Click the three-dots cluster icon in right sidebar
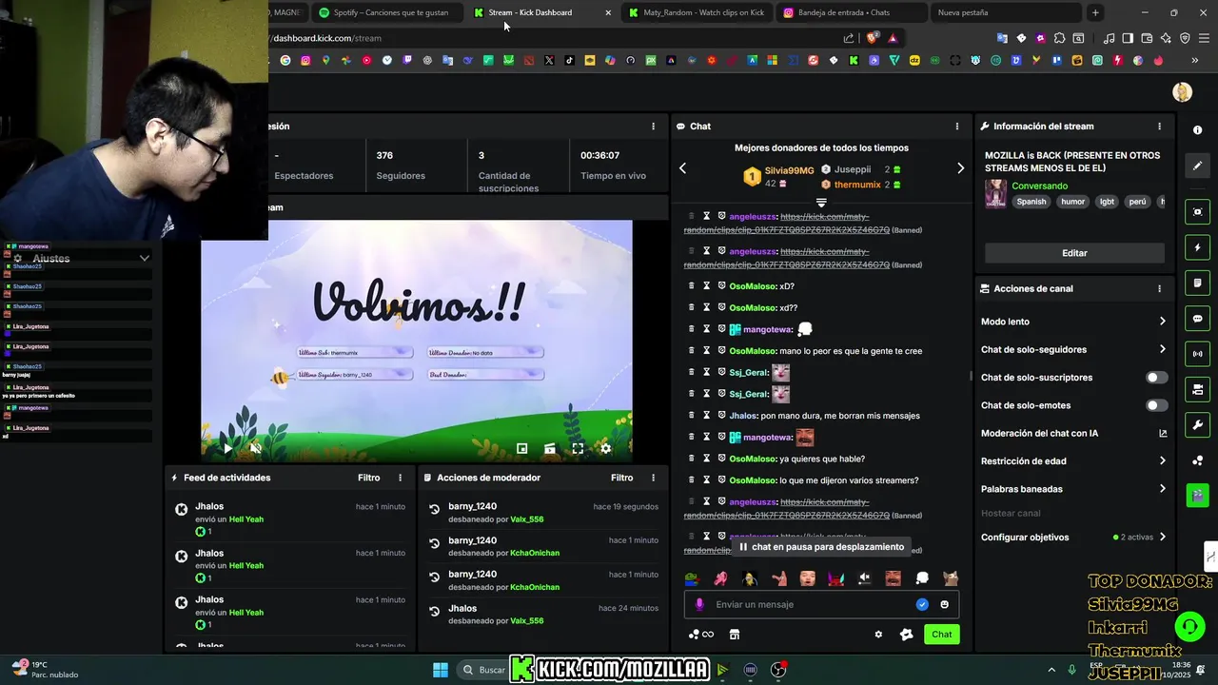Viewport: 1218px width, 685px height. point(1197,460)
